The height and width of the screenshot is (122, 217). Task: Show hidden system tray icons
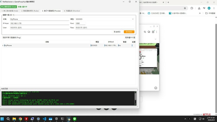point(185,119)
